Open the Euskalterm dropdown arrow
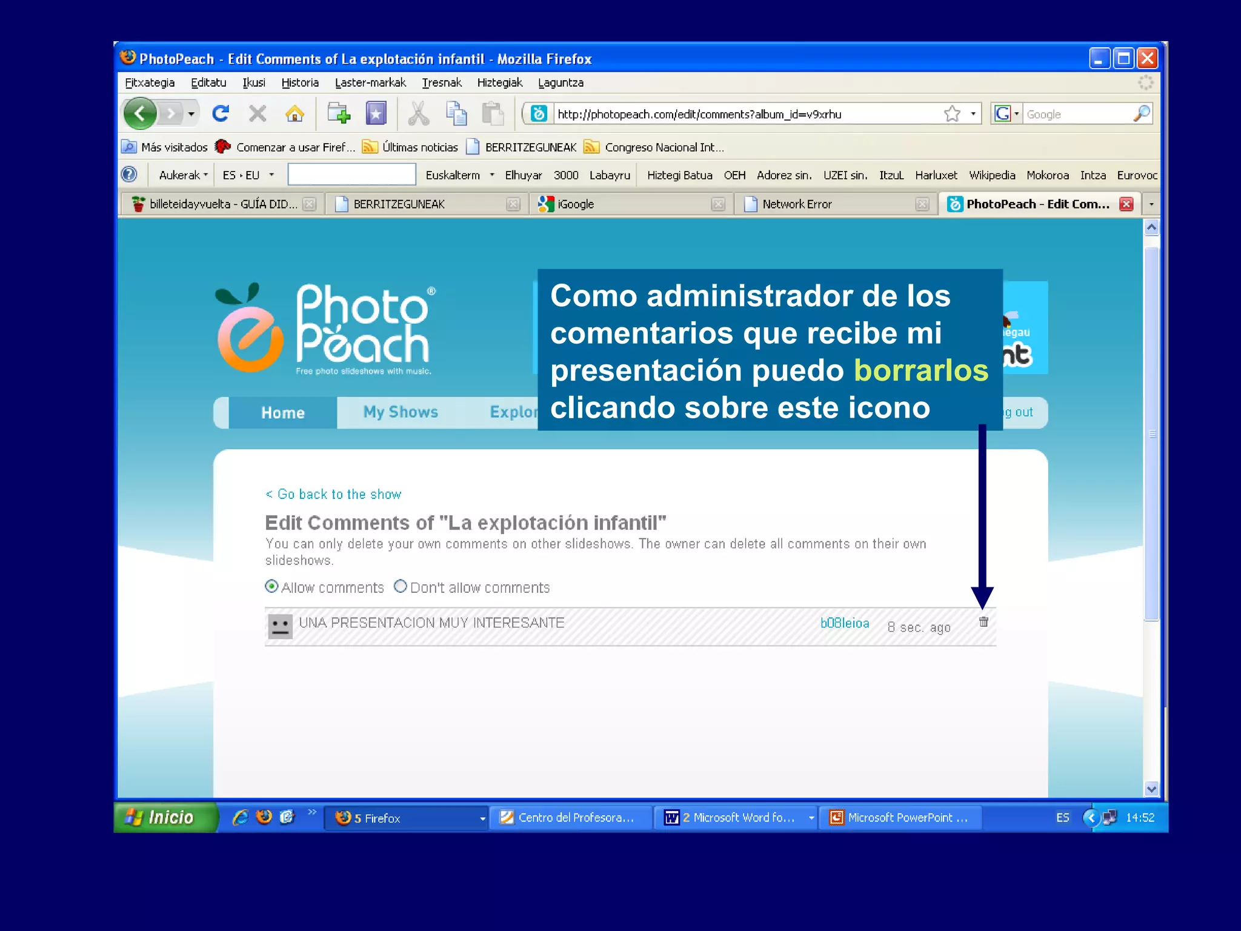The image size is (1241, 931). coord(492,175)
